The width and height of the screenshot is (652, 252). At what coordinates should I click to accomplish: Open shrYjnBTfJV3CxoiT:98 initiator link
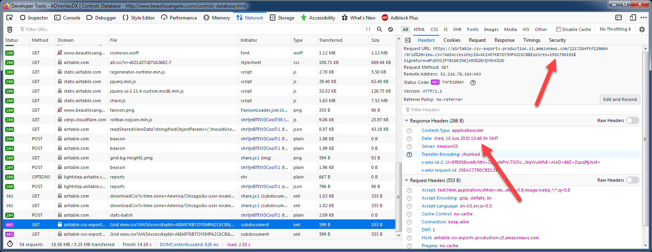[x=262, y=120]
